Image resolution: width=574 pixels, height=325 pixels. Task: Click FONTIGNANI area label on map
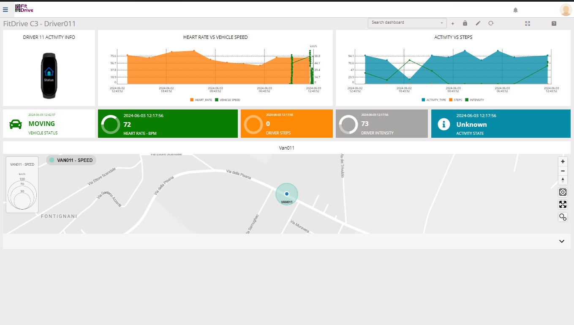click(x=59, y=216)
